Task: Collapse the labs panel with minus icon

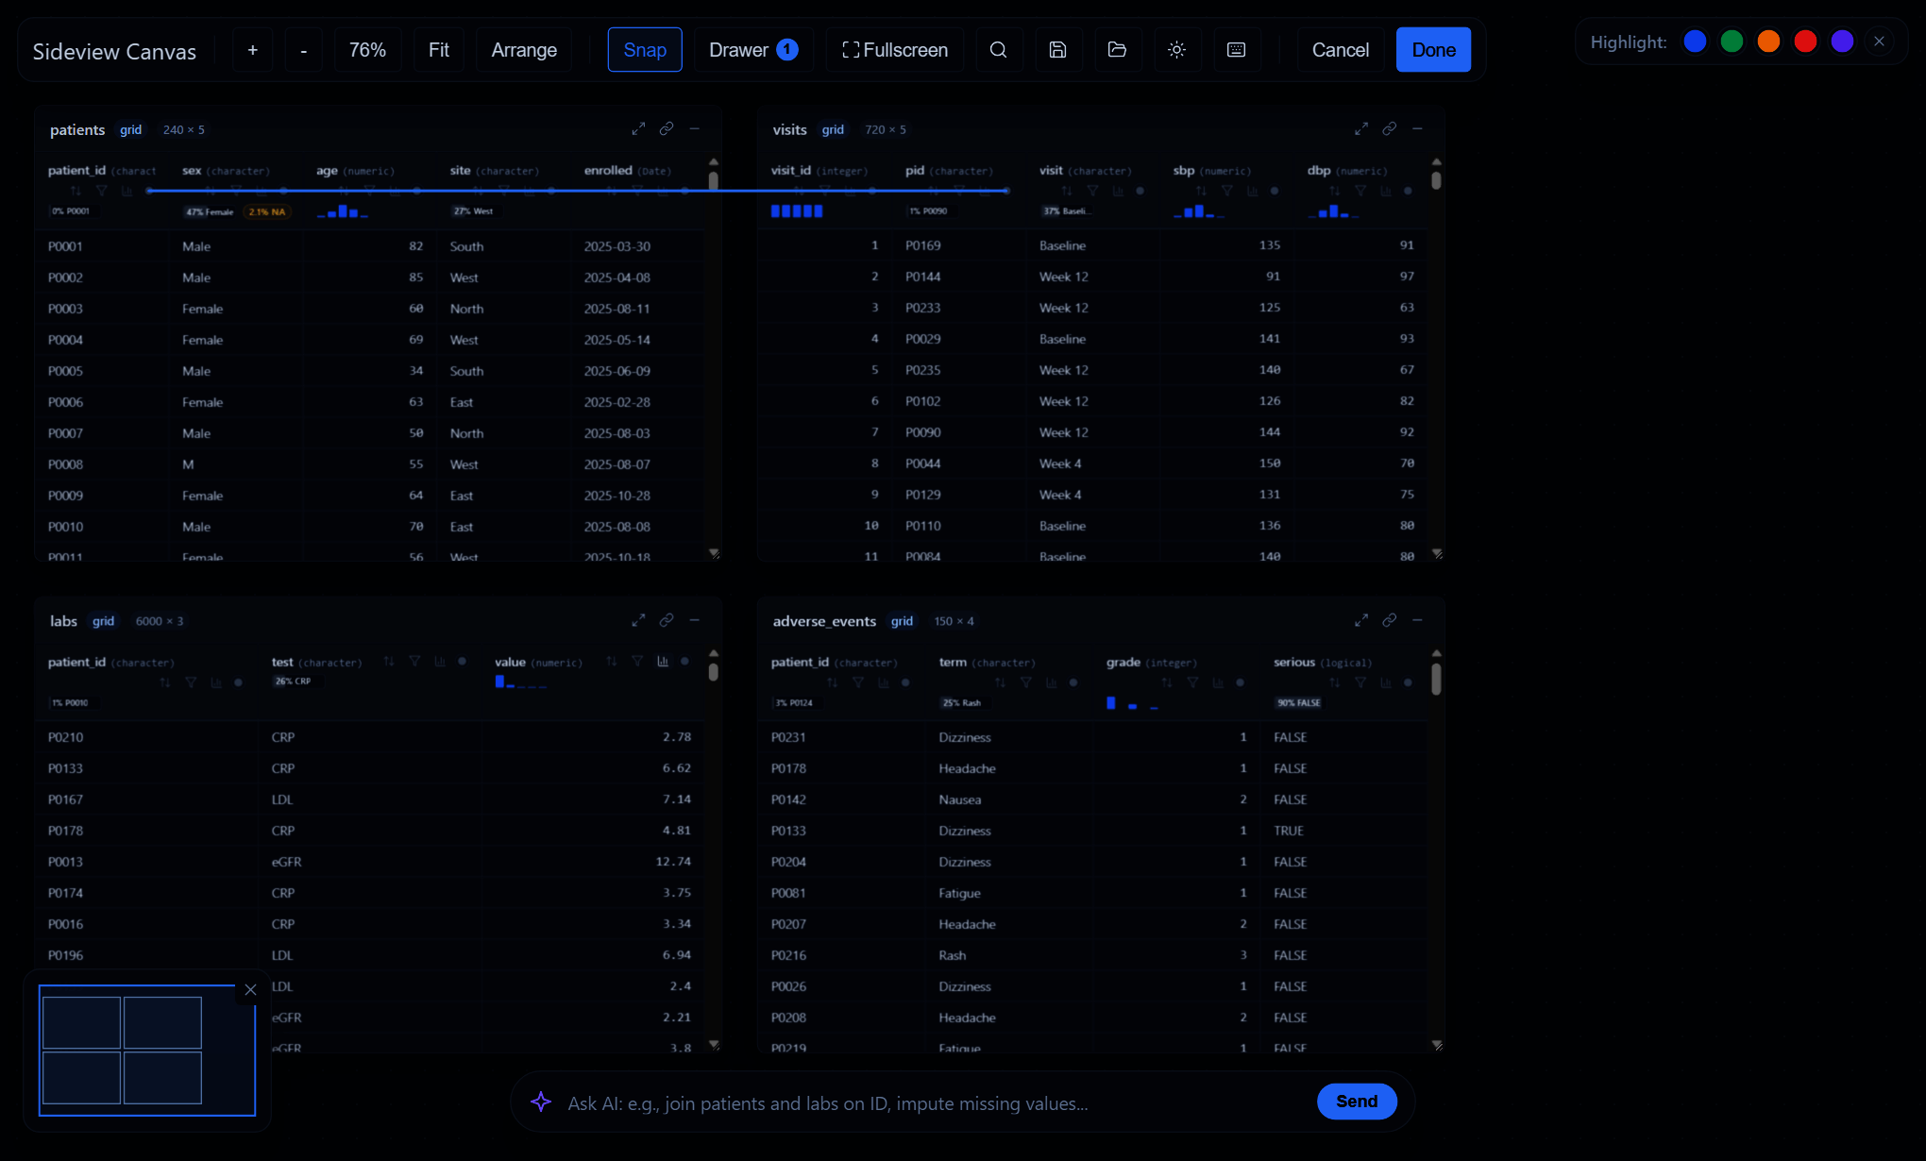Action: click(x=695, y=620)
